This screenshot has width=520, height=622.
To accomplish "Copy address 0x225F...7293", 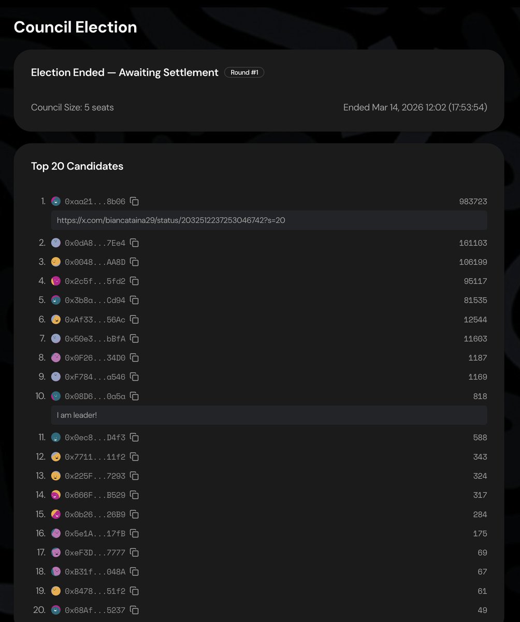I will point(134,476).
